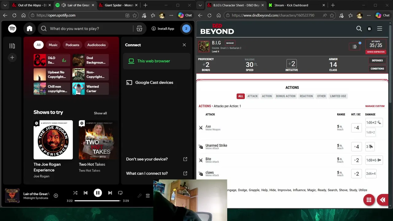Select This web browser device
The height and width of the screenshot is (221, 393).
click(x=157, y=61)
